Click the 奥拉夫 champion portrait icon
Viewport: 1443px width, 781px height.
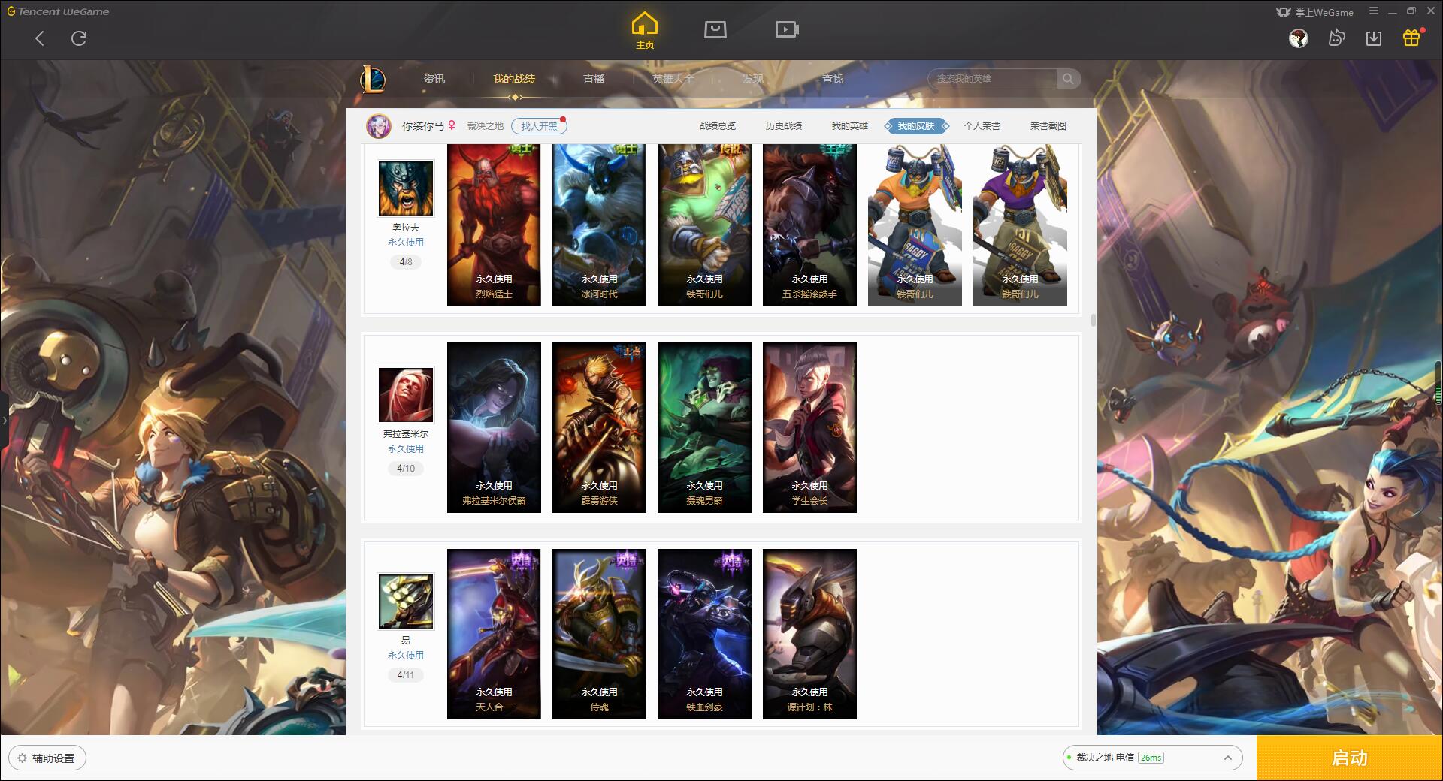[406, 188]
